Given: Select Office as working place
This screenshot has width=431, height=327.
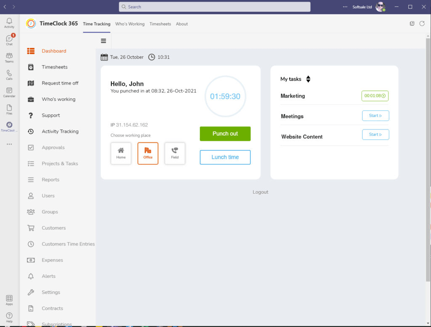Looking at the screenshot, I should (148, 153).
